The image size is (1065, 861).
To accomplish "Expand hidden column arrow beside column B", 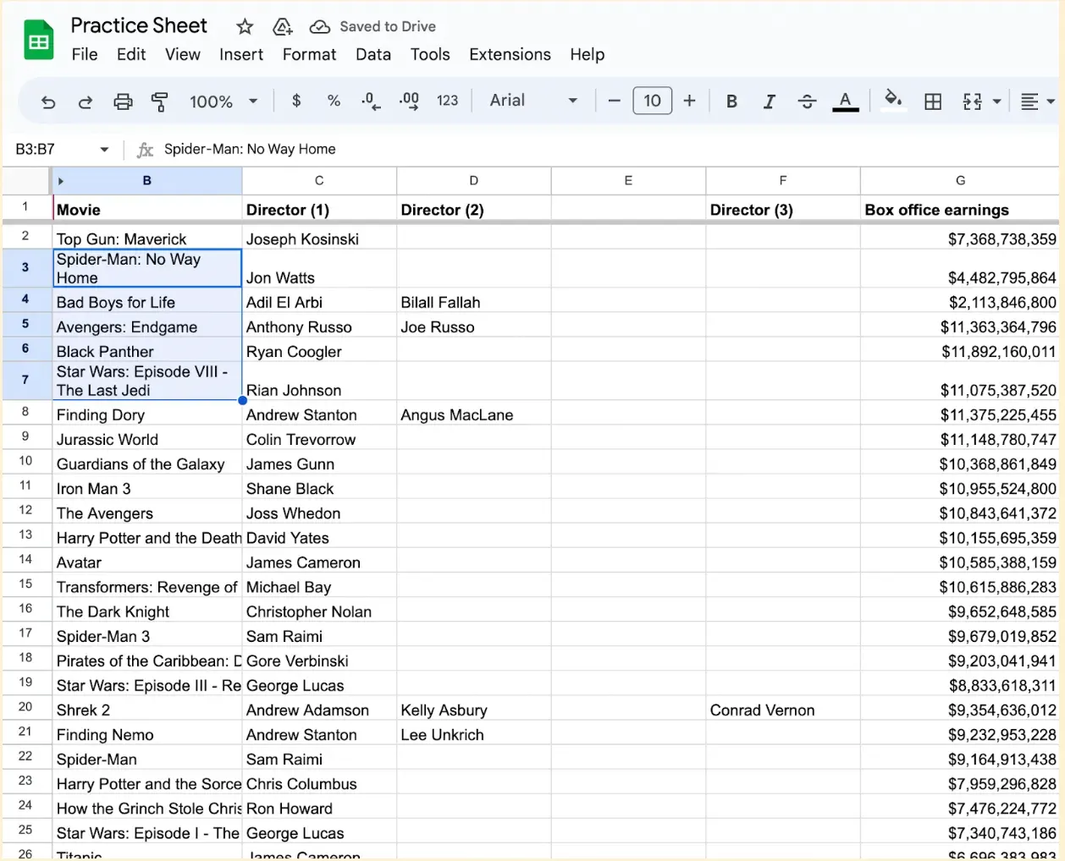I will pyautogui.click(x=61, y=181).
